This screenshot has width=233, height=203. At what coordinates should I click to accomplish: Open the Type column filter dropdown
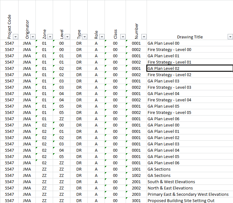coord(84,37)
